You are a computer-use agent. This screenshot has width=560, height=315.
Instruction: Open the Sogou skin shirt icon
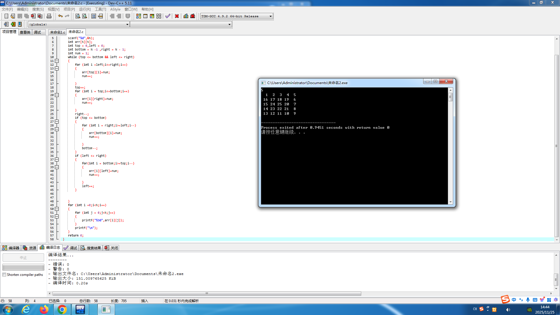pos(542,300)
